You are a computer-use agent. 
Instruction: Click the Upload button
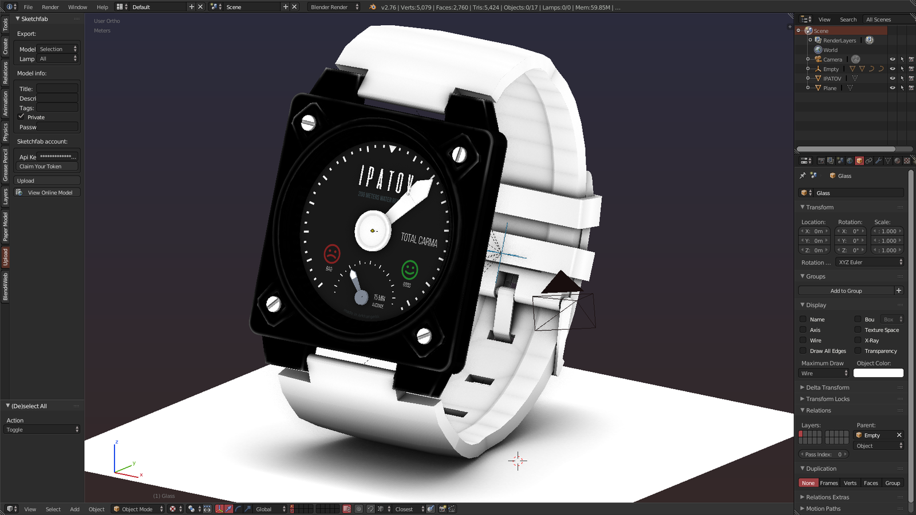click(x=47, y=180)
